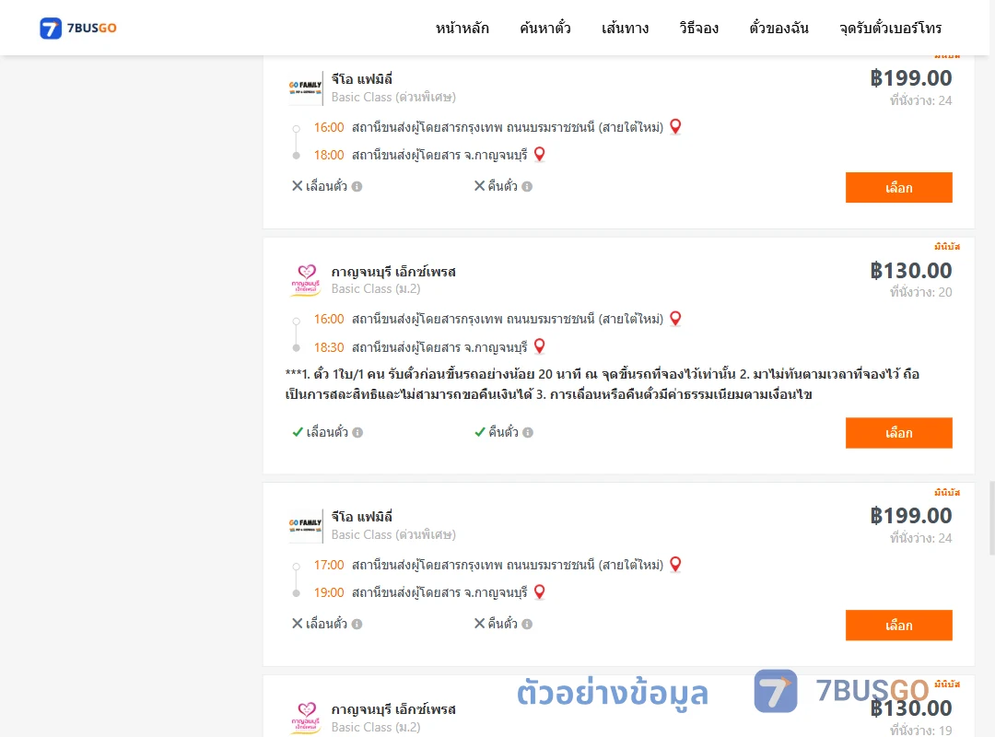Select the 17:00 จีโอ แฟมิลี่ trip with เลือก
Image resolution: width=995 pixels, height=737 pixels.
[898, 626]
